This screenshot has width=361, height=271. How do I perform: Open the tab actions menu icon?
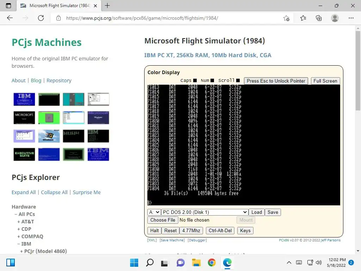(x=8, y=6)
